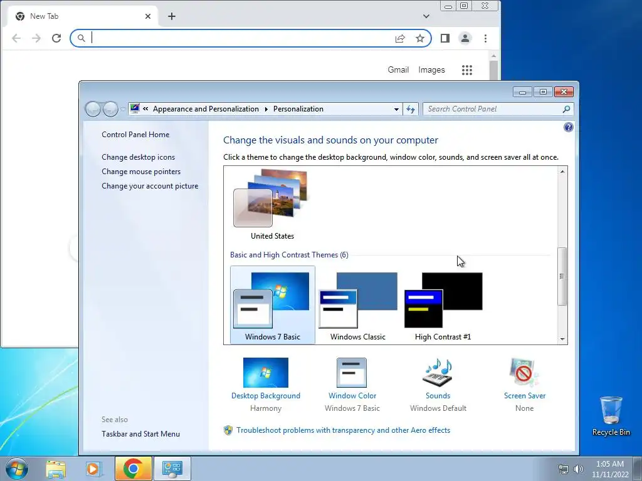Open Recycle Bin desktop icon

pyautogui.click(x=611, y=416)
